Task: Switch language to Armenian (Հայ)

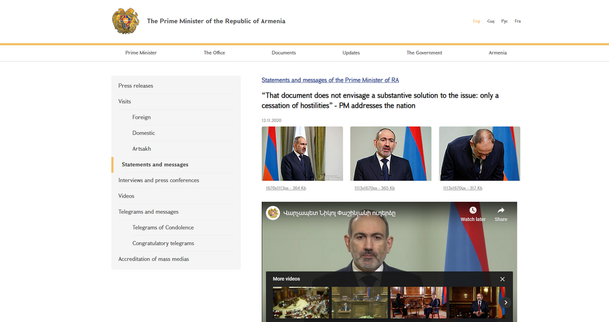Action: pyautogui.click(x=491, y=21)
